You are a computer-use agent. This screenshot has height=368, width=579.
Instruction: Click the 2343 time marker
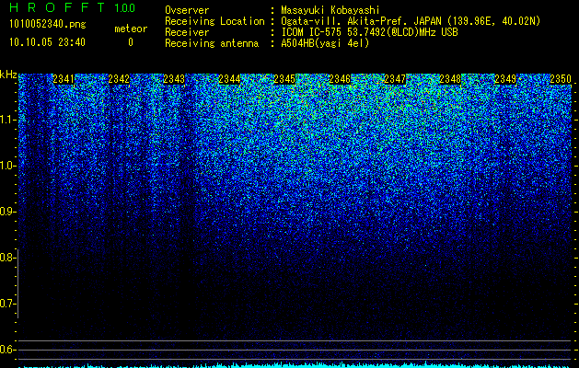coord(174,79)
